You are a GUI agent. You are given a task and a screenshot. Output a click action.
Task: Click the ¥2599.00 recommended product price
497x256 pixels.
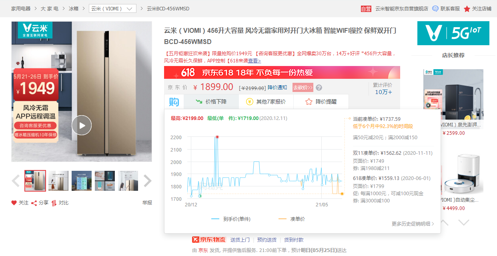pos(453,133)
